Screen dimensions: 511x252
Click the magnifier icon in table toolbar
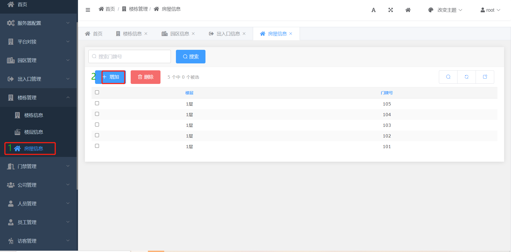tap(448, 77)
